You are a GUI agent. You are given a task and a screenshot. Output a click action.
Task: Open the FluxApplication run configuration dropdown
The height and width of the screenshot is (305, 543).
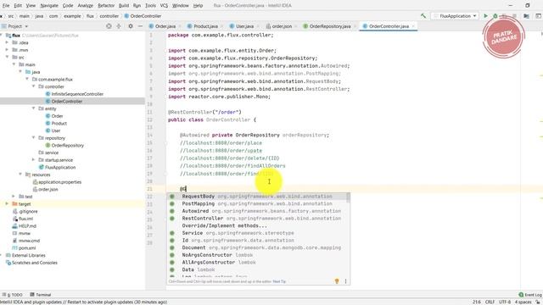455,16
